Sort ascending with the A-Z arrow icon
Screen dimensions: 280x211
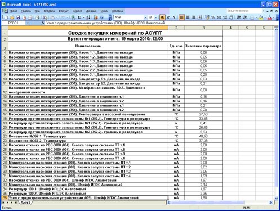[x=88, y=17]
